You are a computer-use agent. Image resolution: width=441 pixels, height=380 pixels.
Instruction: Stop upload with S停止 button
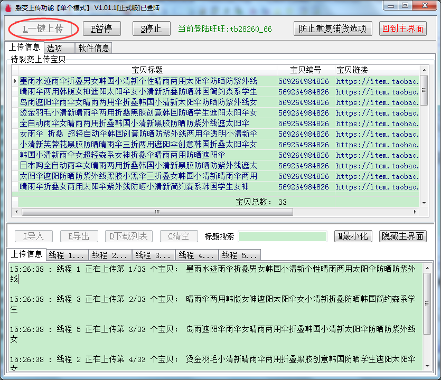point(151,28)
